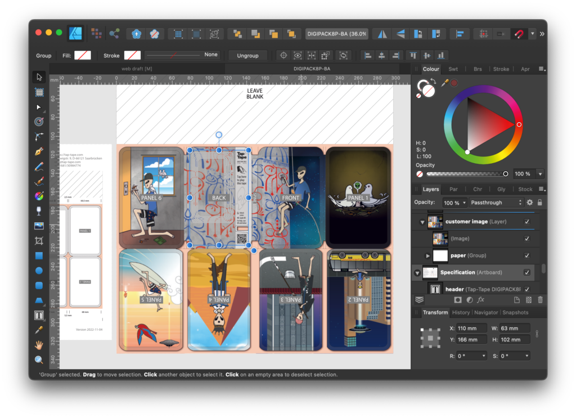Image resolution: width=576 pixels, height=418 pixels.
Task: Select the Artistic Text tool
Action: (x=39, y=315)
